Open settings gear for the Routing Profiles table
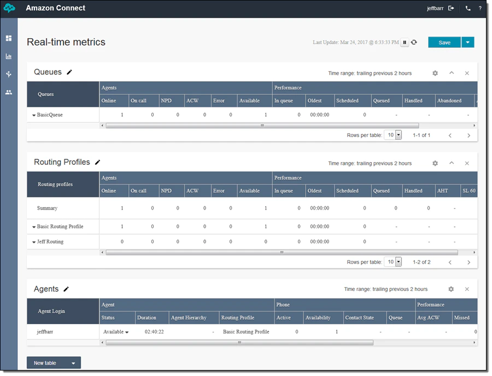This screenshot has width=492, height=376. click(435, 163)
